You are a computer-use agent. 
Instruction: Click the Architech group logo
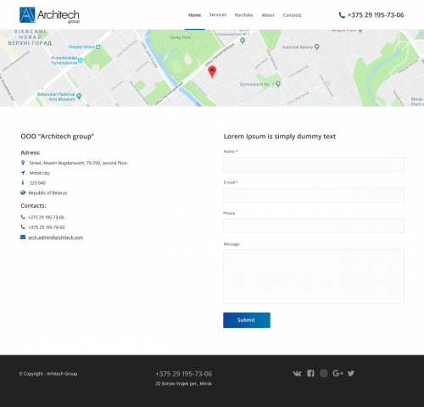coord(49,15)
